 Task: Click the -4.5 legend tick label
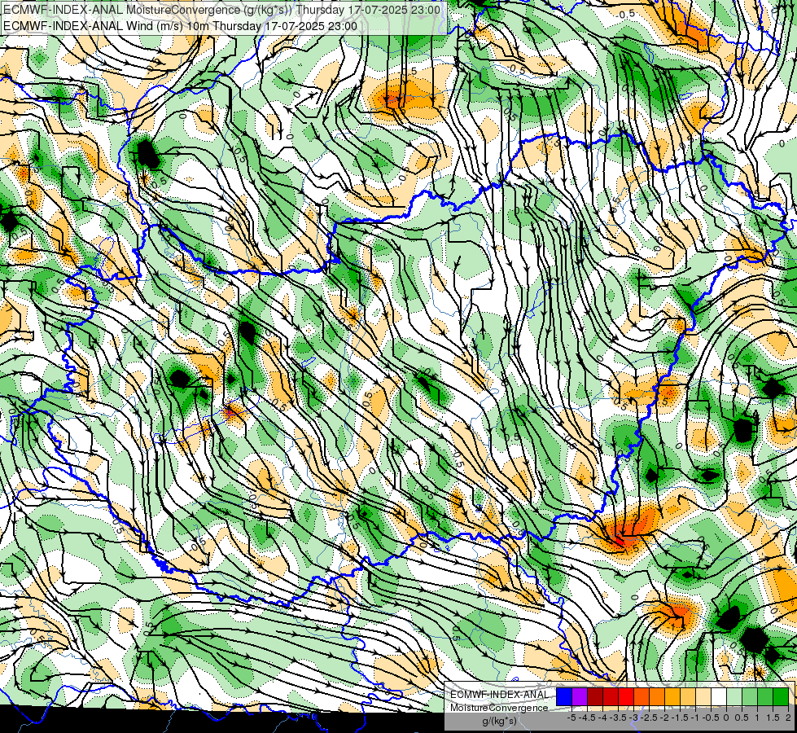pyautogui.click(x=588, y=718)
